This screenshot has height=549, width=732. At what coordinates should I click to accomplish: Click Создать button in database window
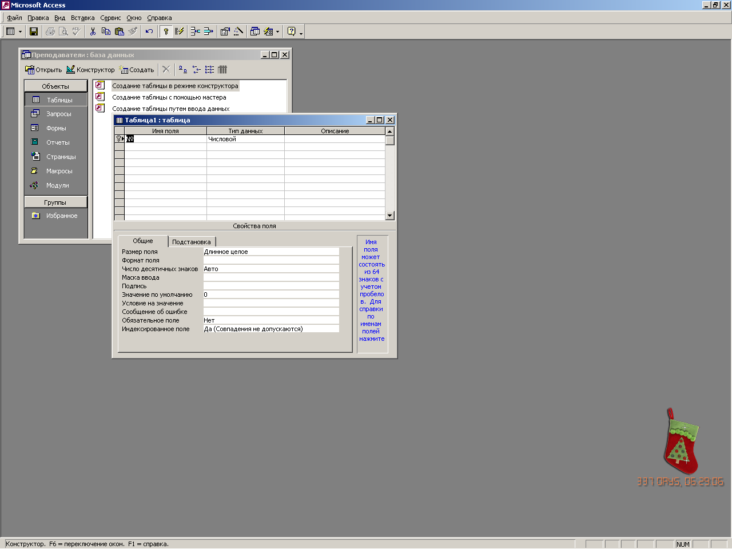pos(136,70)
